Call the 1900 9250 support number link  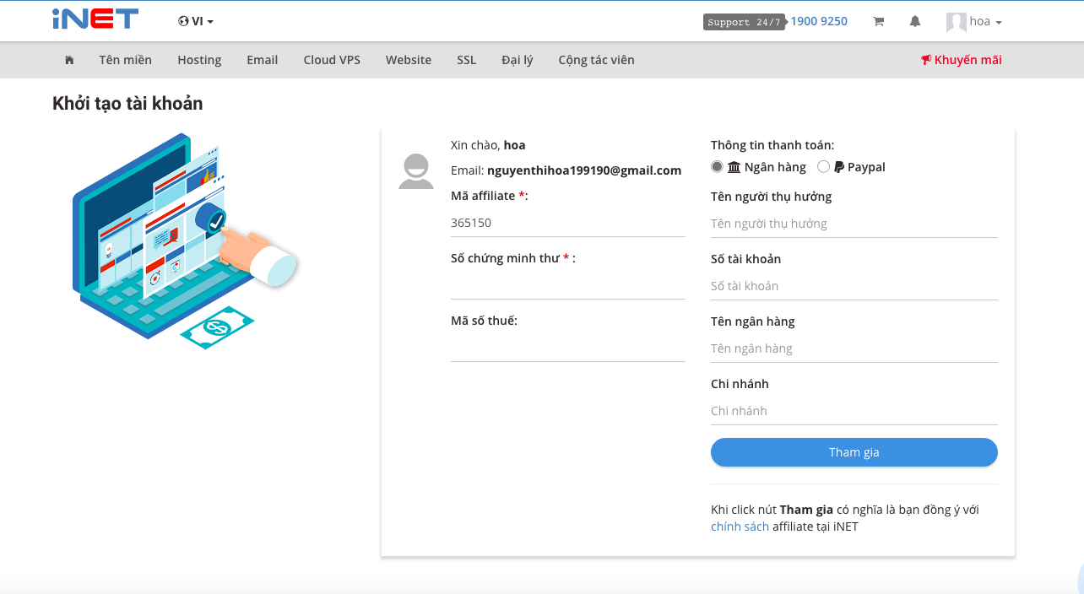pos(820,21)
